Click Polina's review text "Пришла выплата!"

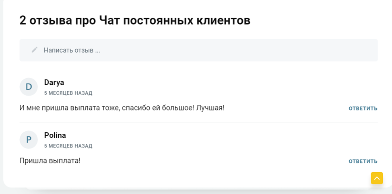(50, 161)
